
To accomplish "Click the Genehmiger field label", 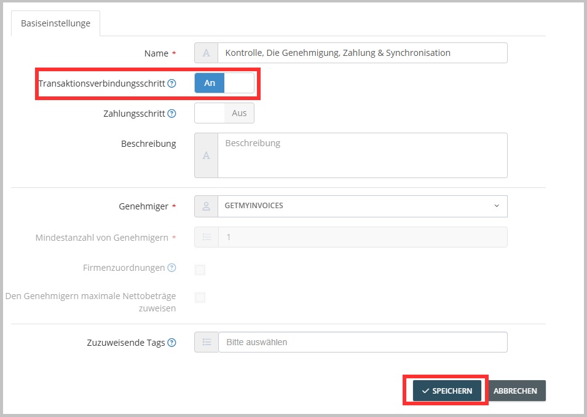I will click(143, 206).
